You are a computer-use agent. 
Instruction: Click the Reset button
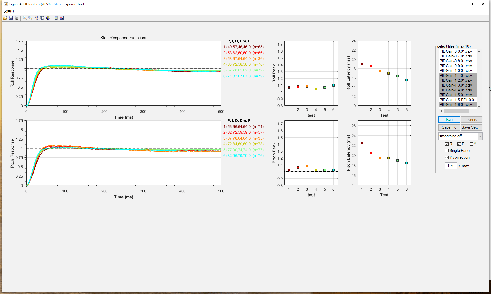click(x=471, y=119)
